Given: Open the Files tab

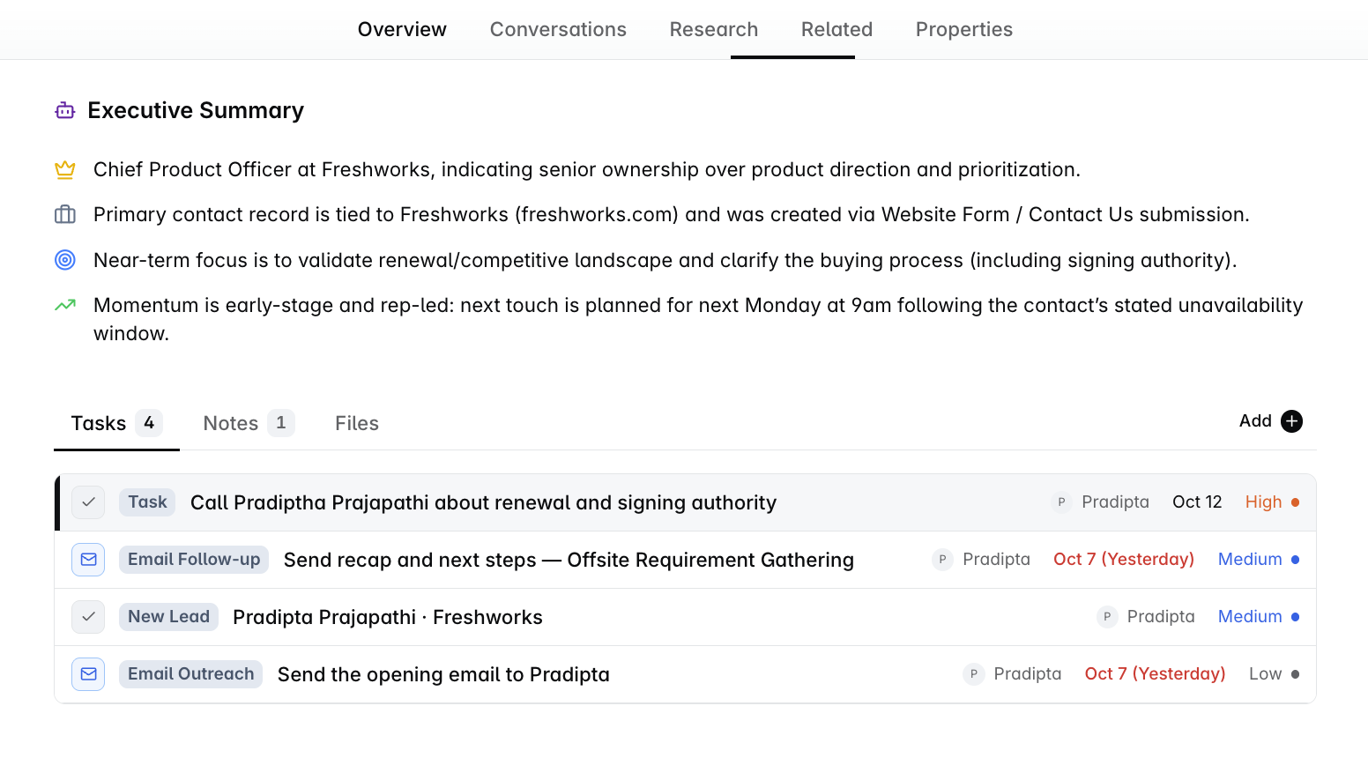Looking at the screenshot, I should click(357, 423).
